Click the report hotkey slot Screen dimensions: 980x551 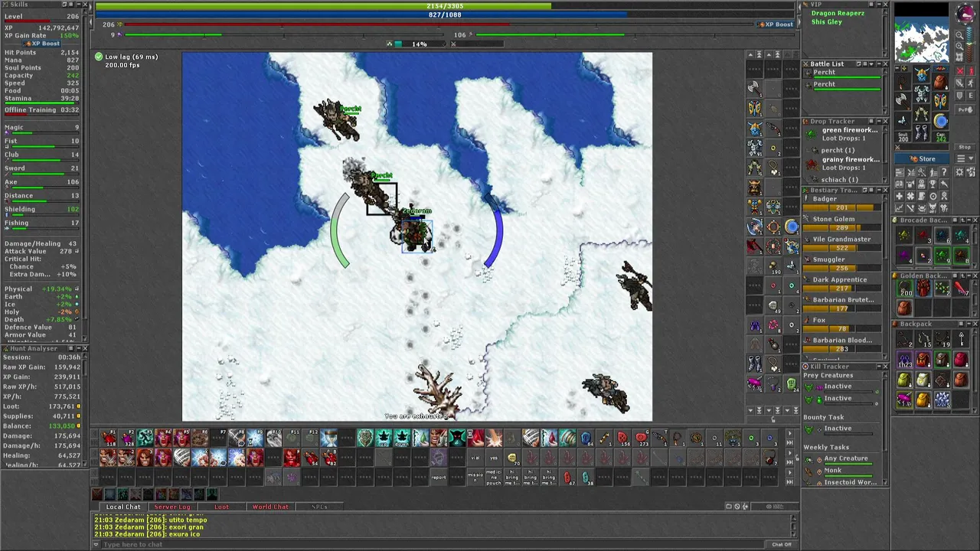[x=439, y=478]
